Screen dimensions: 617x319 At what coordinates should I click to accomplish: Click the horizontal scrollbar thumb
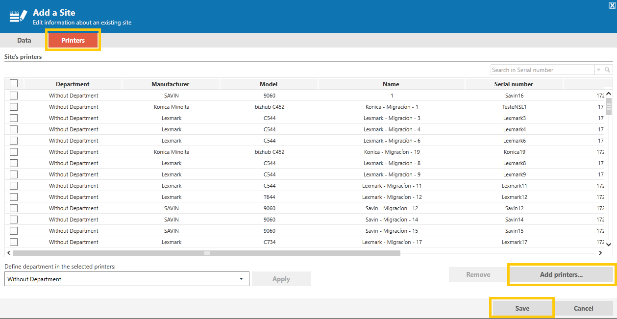tap(207, 253)
